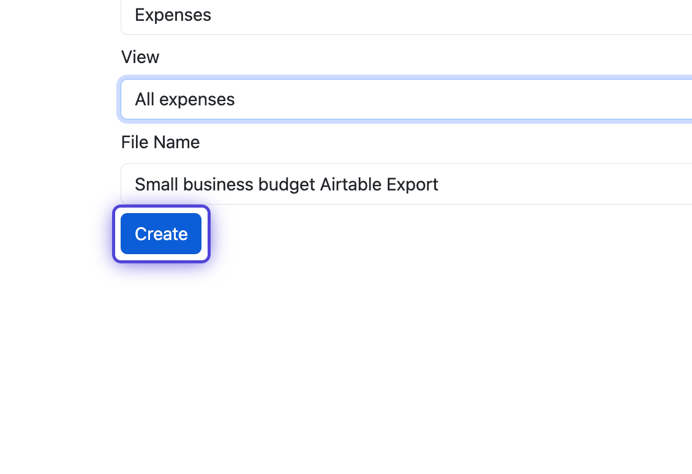This screenshot has height=474, width=692.
Task: Open the View dropdown showing All expenses
Action: tap(407, 99)
